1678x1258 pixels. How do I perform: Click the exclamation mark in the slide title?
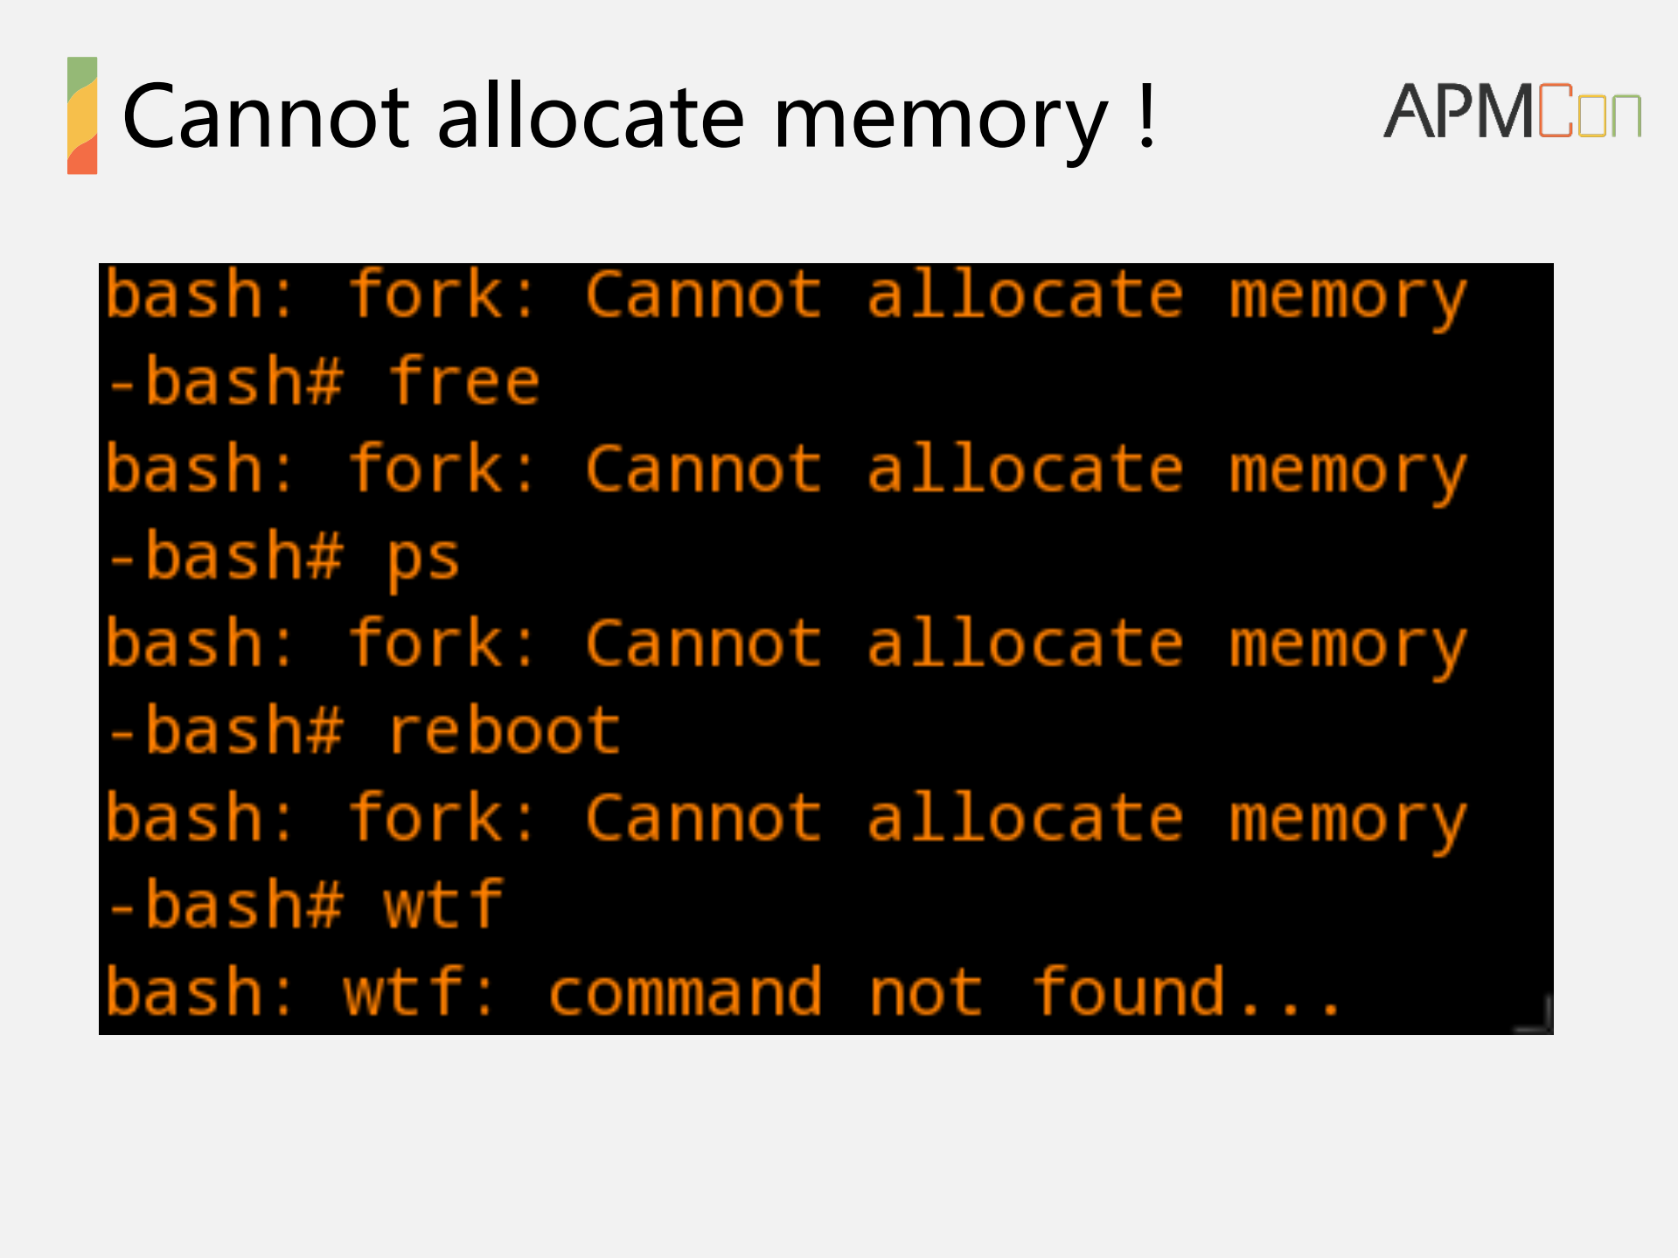[1146, 114]
